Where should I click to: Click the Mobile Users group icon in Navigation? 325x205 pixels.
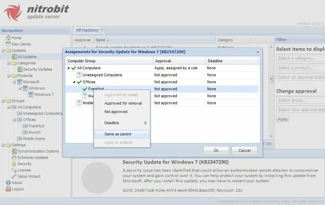pyautogui.click(x=20, y=139)
